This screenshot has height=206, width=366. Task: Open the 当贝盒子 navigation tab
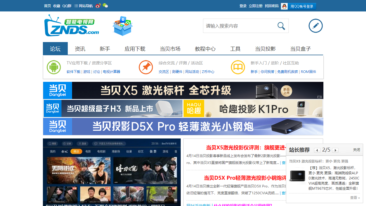[x=301, y=49]
